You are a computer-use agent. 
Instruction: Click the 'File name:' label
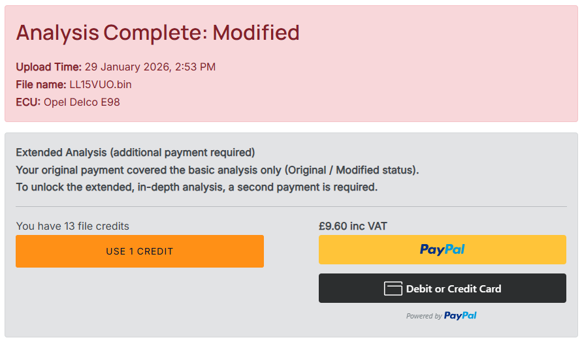coord(41,84)
